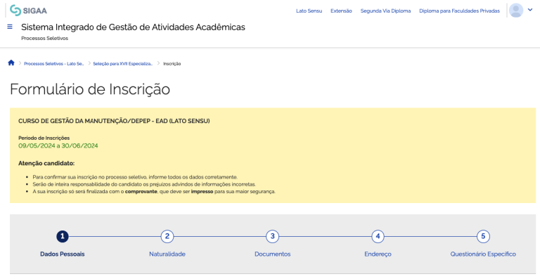540x279 pixels.
Task: Jump to step 2 circle
Action: pos(167,236)
